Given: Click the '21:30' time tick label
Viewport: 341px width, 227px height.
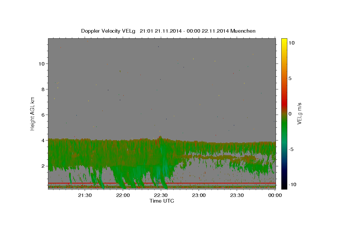Looking at the screenshot, I should coord(85,195).
